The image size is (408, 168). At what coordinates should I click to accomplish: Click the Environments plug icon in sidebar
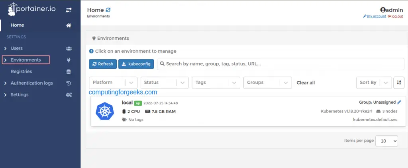(x=69, y=60)
